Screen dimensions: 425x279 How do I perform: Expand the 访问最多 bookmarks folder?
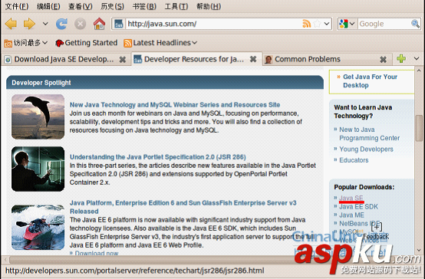coord(26,43)
